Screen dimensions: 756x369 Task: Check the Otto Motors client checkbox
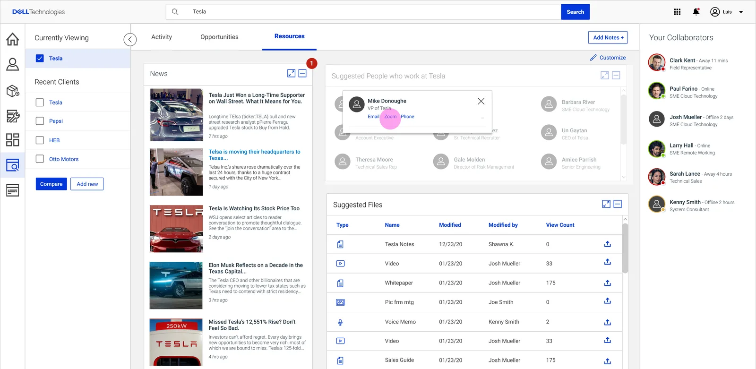[40, 159]
